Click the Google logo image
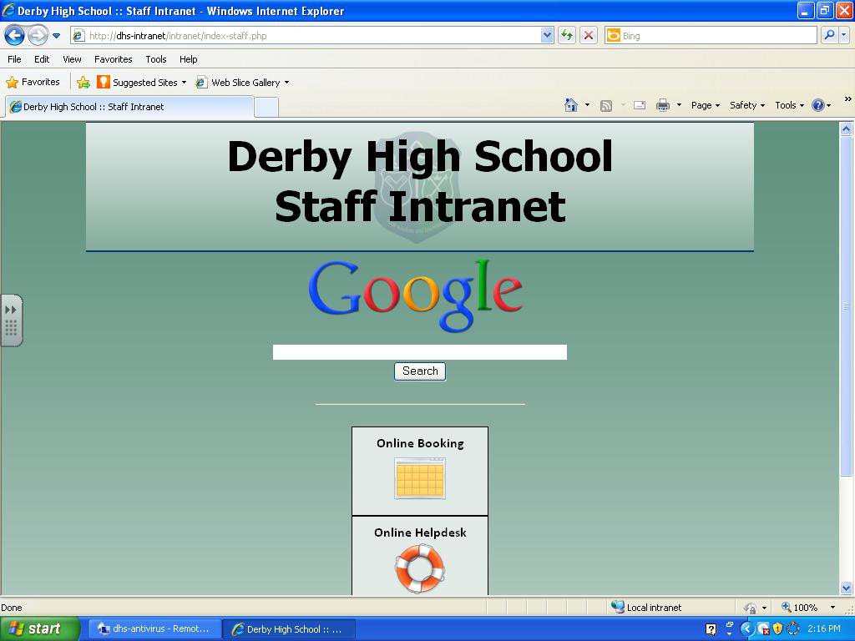Image resolution: width=855 pixels, height=641 pixels. pyautogui.click(x=416, y=295)
